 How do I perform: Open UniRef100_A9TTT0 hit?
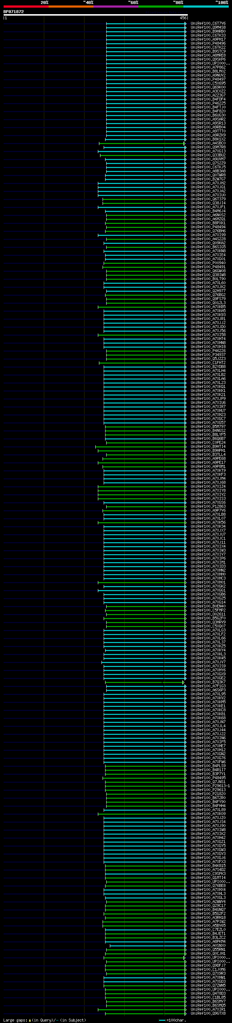click(208, 131)
